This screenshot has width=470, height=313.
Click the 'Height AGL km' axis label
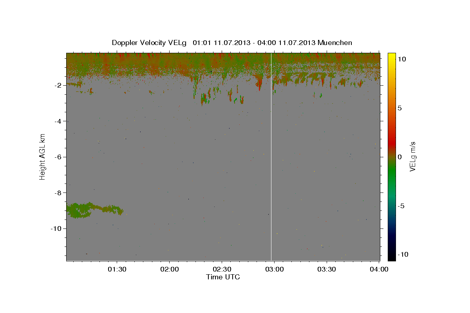coord(42,156)
